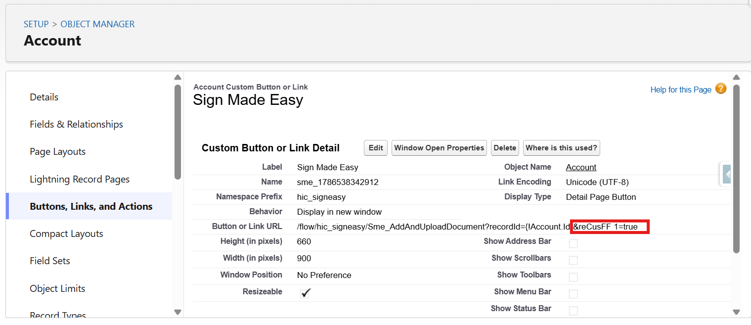Toggle the Show Menu Bar checkbox

click(573, 294)
